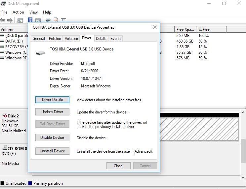Click the 460.86 GB free space value
246x189 pixels.
coord(185,41)
